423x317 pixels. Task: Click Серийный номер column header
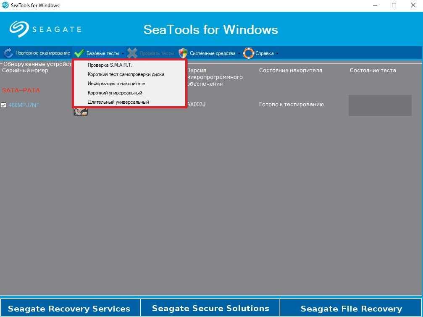(25, 71)
